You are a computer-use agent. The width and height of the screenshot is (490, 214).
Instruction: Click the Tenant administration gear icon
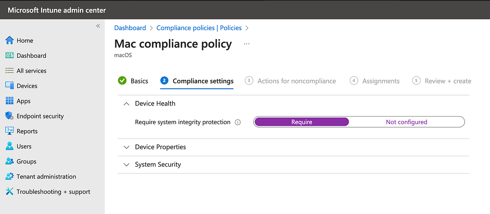(10, 176)
